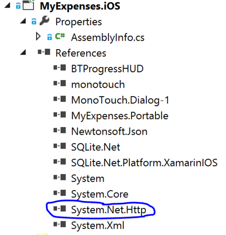Click the monotouch reference icon

pyautogui.click(x=60, y=83)
